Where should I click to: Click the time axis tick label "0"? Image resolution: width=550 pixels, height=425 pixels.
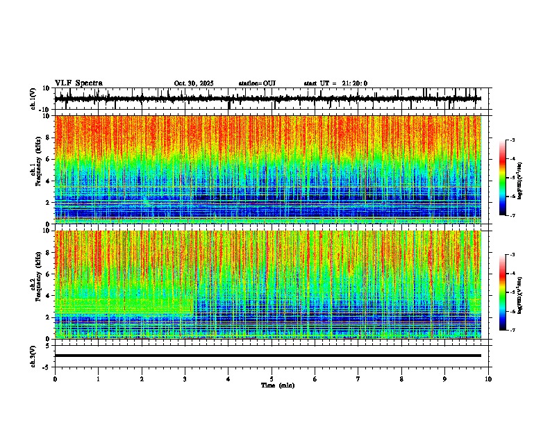tap(55, 379)
